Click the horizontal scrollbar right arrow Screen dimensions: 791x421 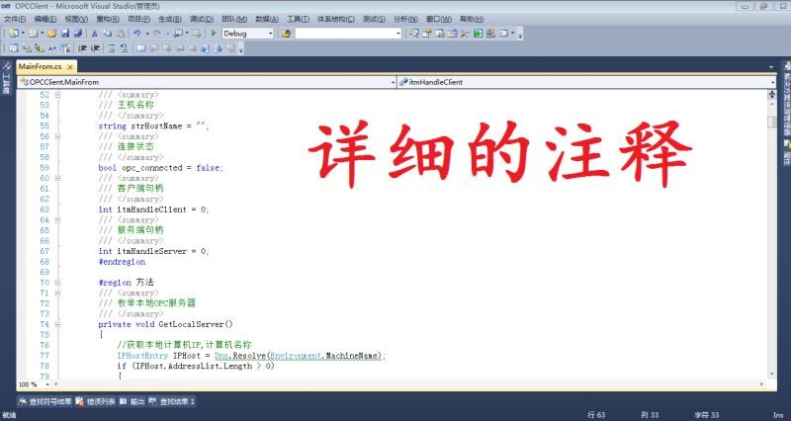[x=762, y=384]
